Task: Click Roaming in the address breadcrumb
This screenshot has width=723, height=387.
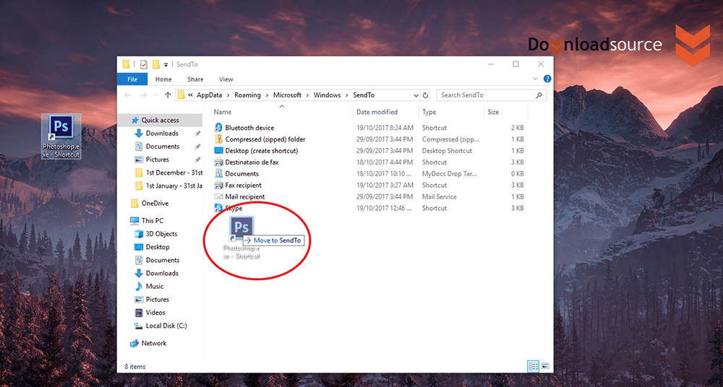Action: (x=247, y=95)
